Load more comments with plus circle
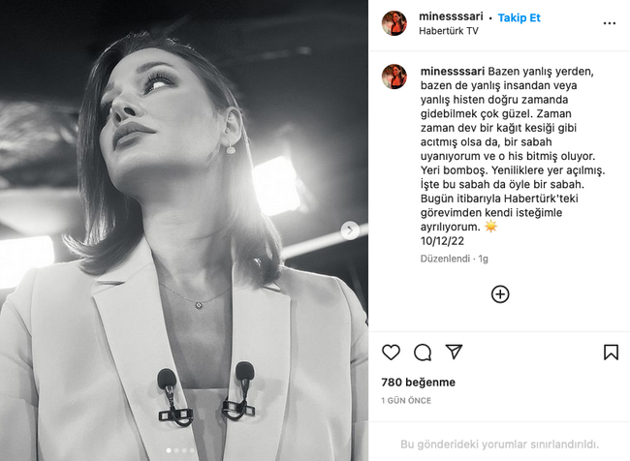Screen dimensions: 630x461 (x=500, y=294)
